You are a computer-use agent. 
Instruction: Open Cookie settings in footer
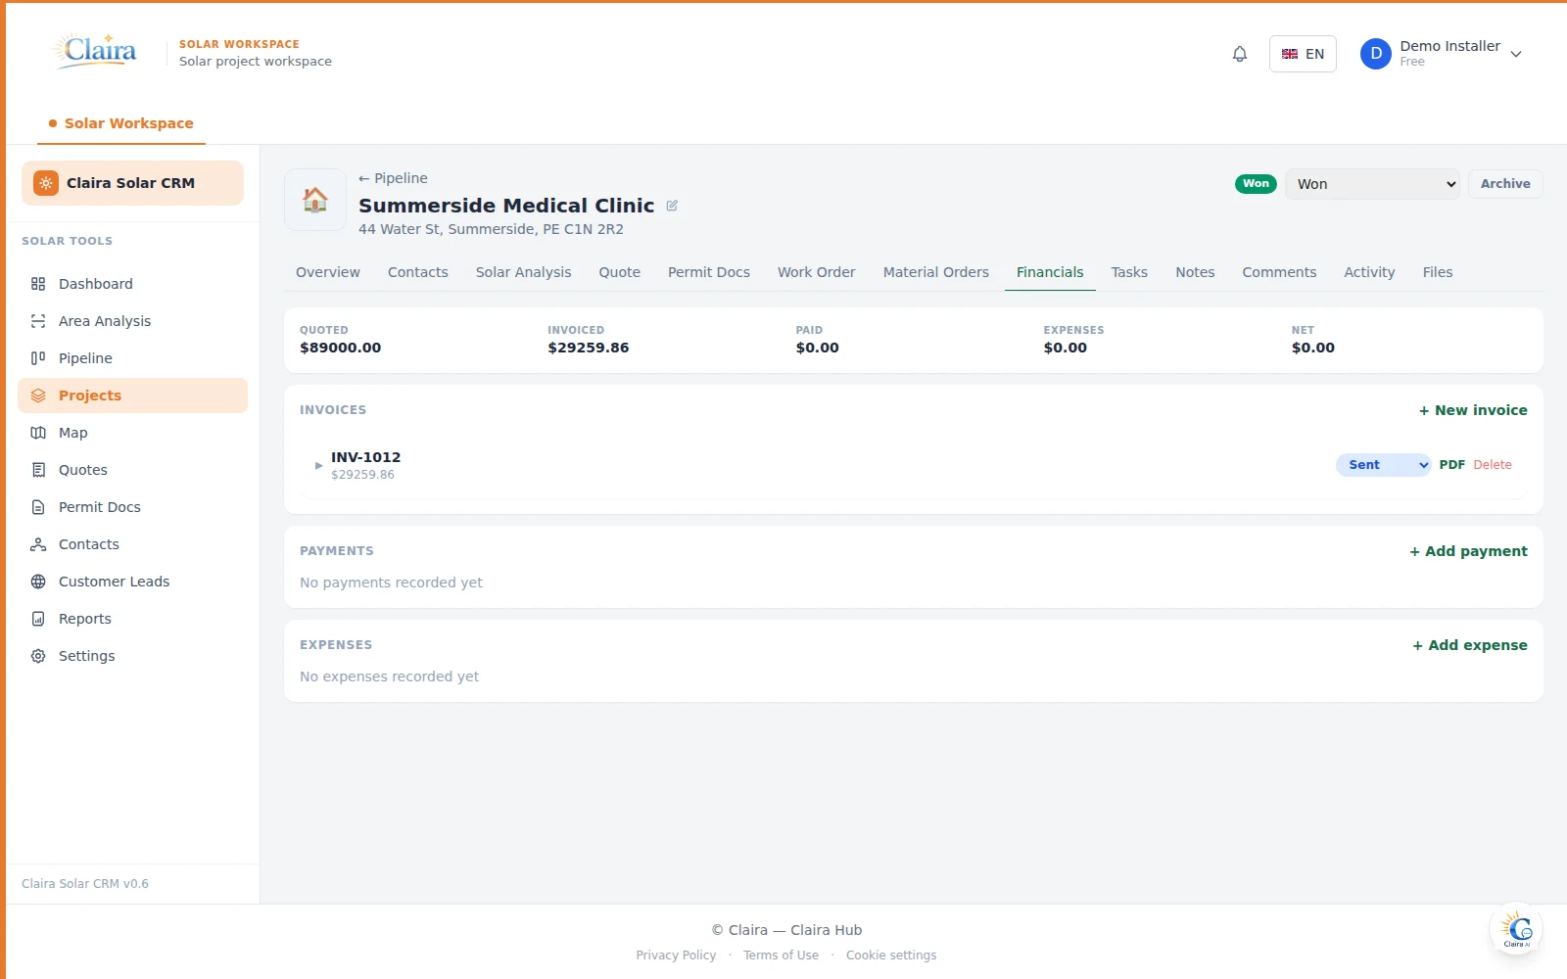tap(891, 956)
